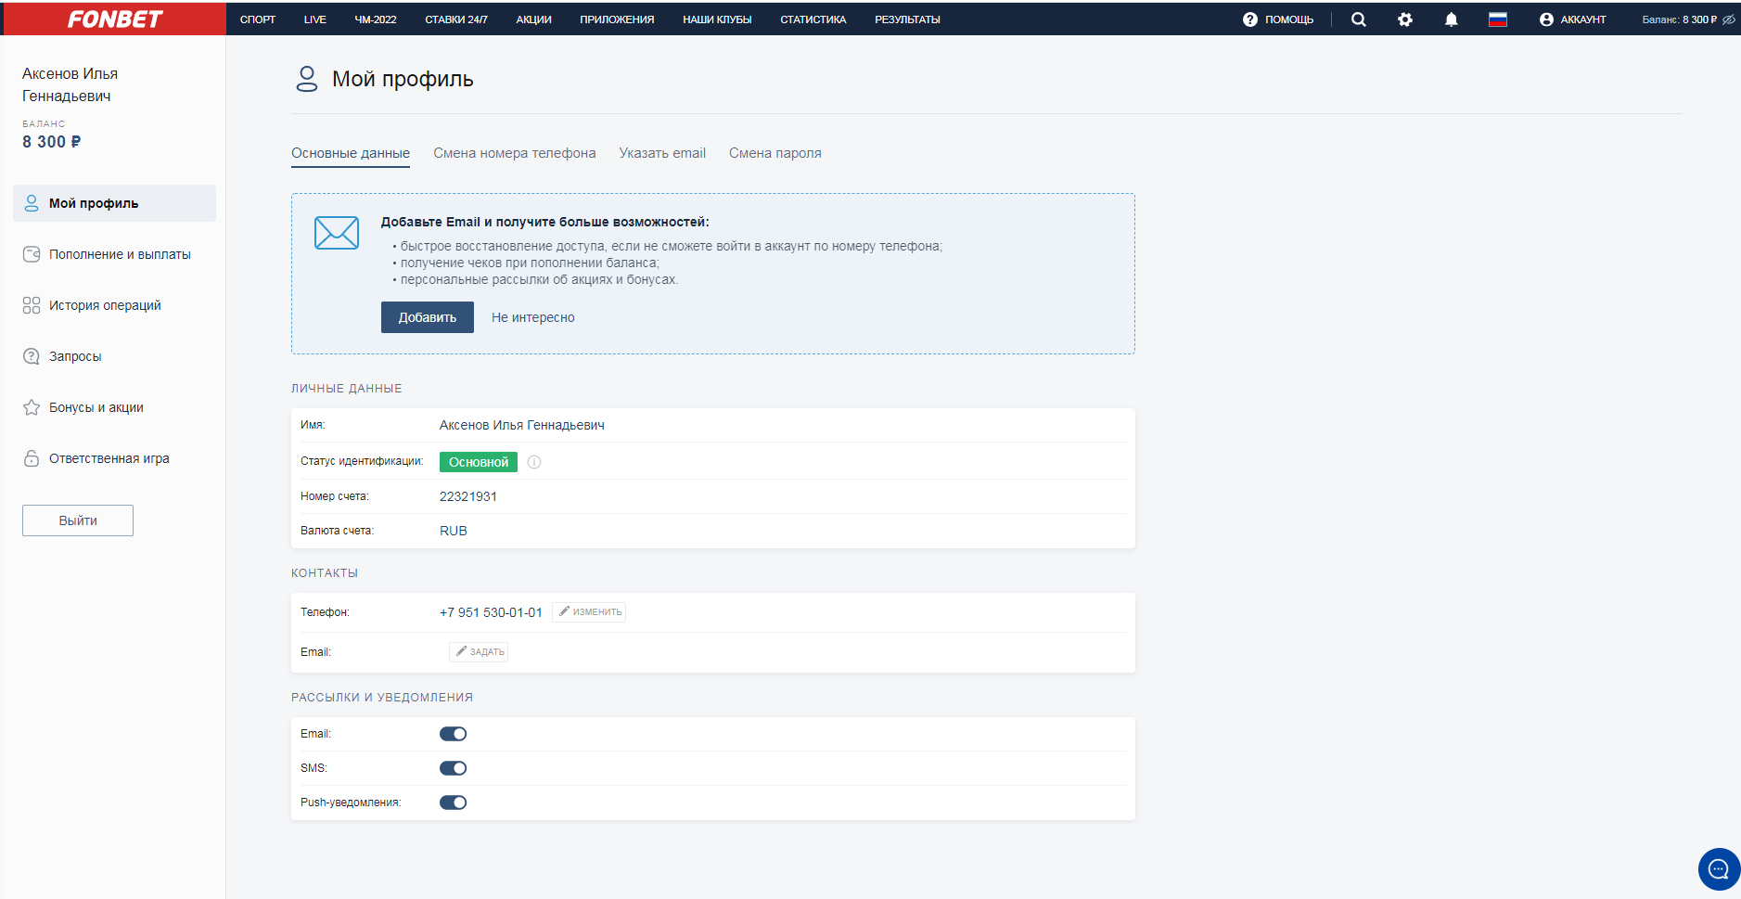The height and width of the screenshot is (899, 1741).
Task: Hide balance using the crossed eye icon
Action: (1729, 19)
